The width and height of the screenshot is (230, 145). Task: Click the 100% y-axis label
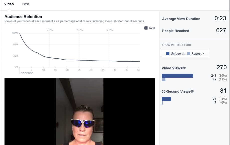[15, 33]
